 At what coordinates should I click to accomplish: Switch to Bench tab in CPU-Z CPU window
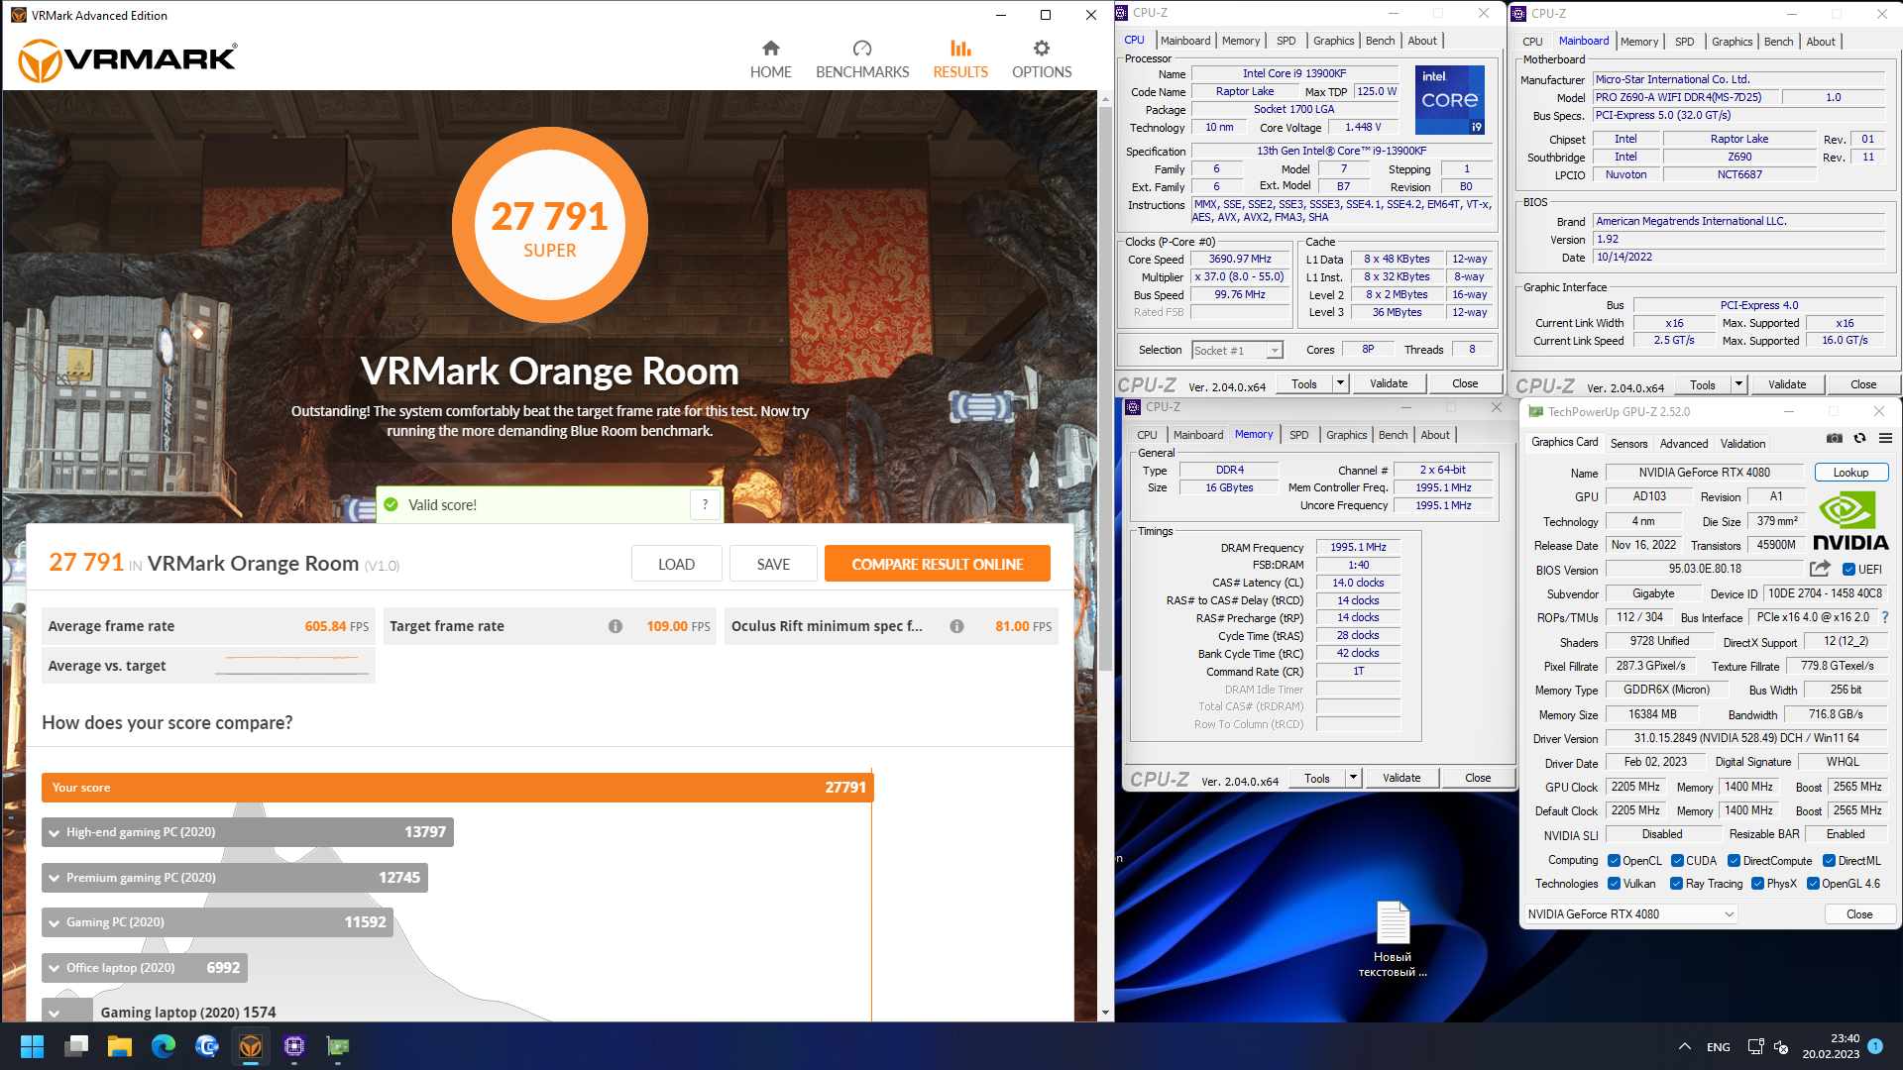click(x=1380, y=41)
